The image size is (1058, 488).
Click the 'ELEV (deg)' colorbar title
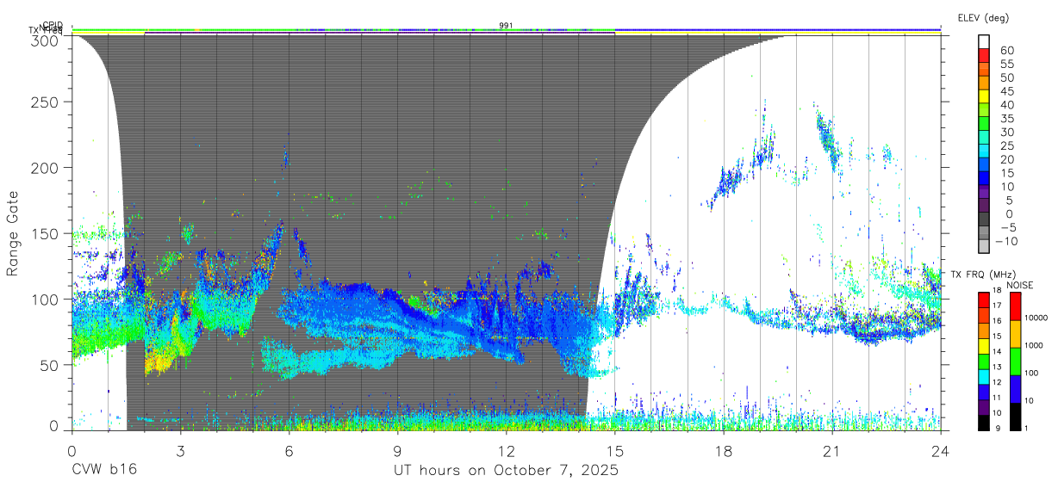pos(982,17)
